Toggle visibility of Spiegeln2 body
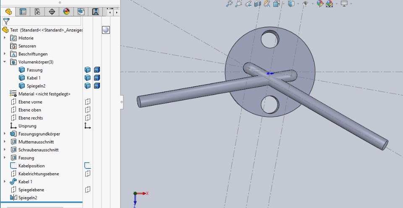 88,86
